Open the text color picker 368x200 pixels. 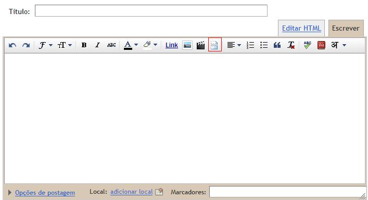tap(131, 45)
